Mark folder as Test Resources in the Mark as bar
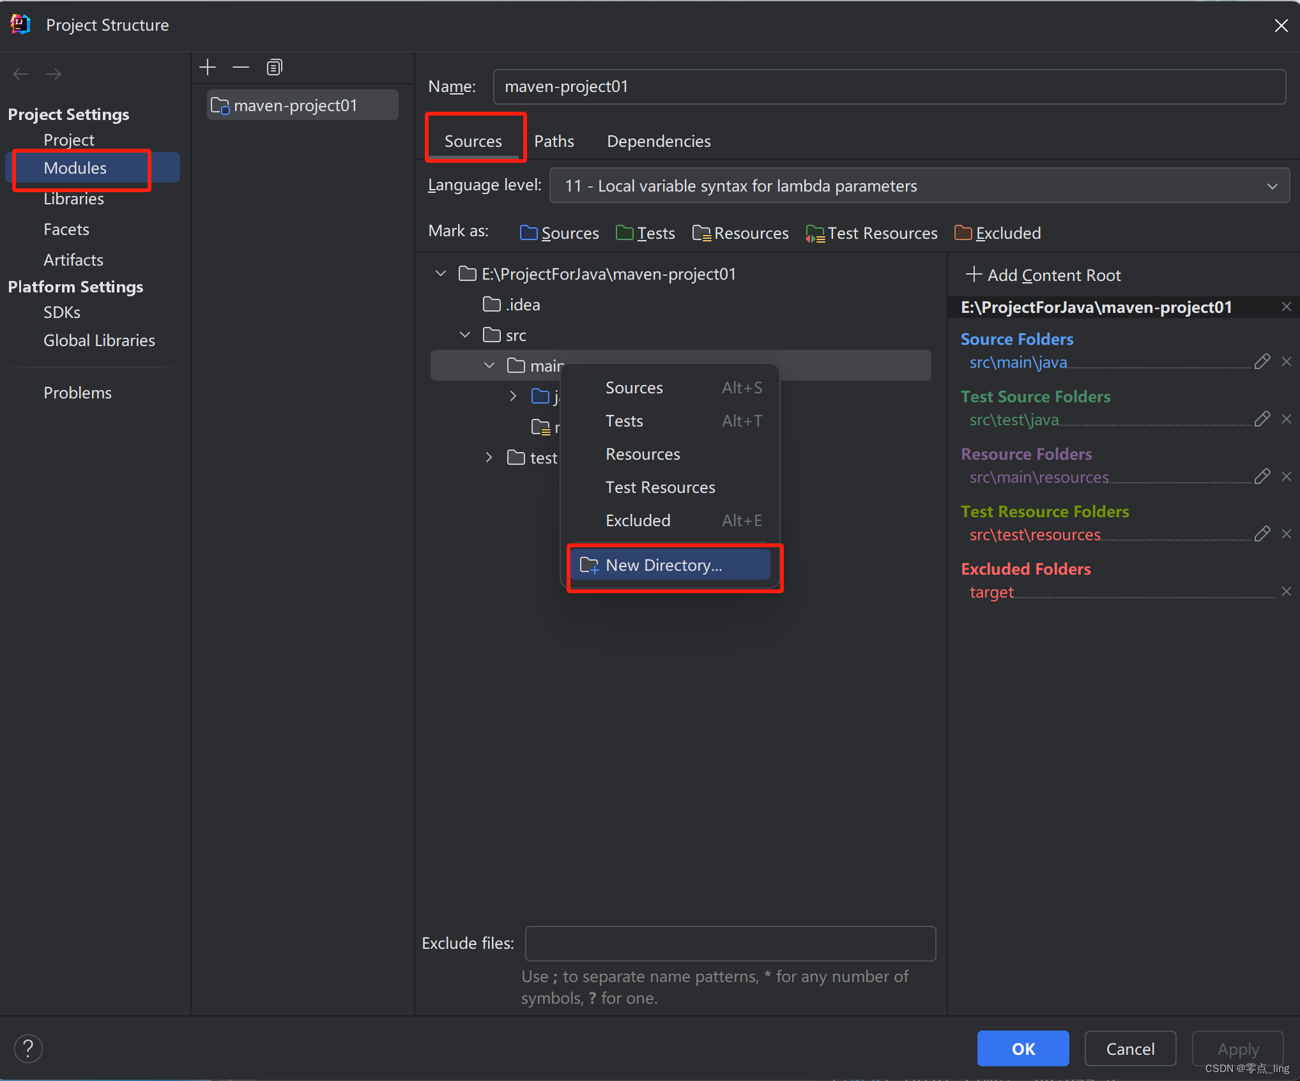The height and width of the screenshot is (1081, 1300). pos(871,233)
